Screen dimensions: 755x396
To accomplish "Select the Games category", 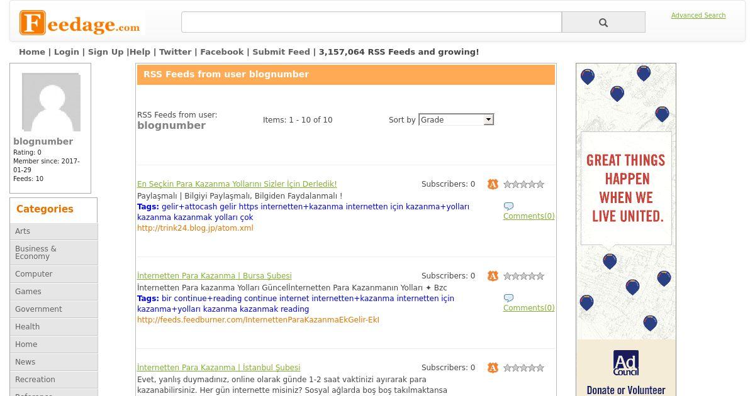I will pos(53,292).
